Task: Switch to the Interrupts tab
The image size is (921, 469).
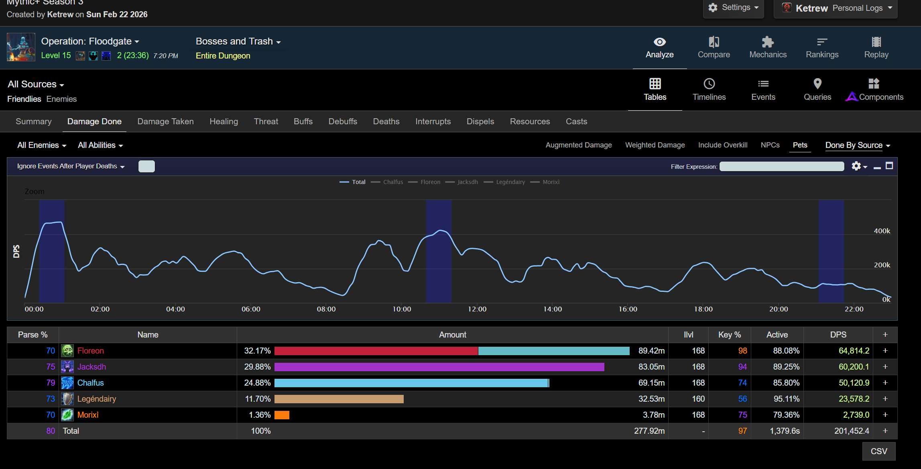Action: click(x=433, y=121)
